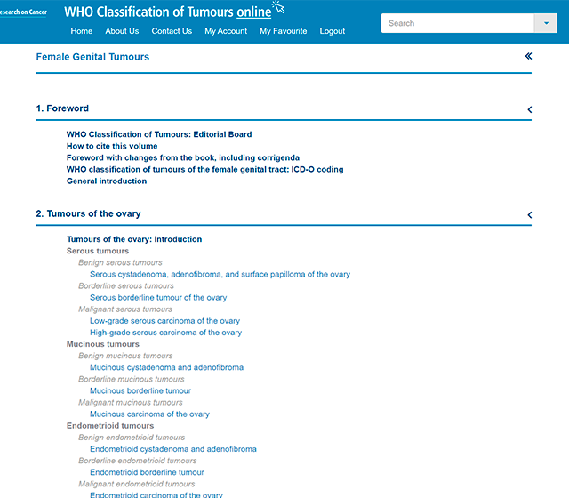Click the Female Genital Tumours heading
The image size is (569, 498).
click(92, 57)
